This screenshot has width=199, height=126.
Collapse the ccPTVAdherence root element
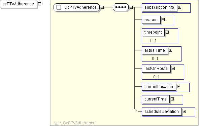(40, 4)
